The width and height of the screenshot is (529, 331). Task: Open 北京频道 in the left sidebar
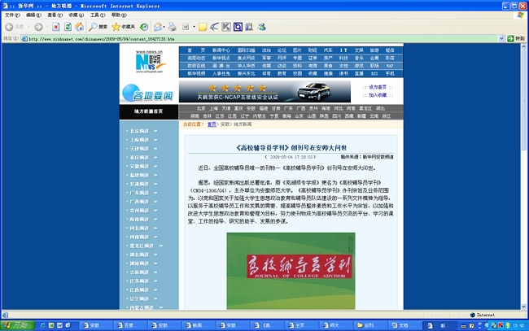click(139, 131)
